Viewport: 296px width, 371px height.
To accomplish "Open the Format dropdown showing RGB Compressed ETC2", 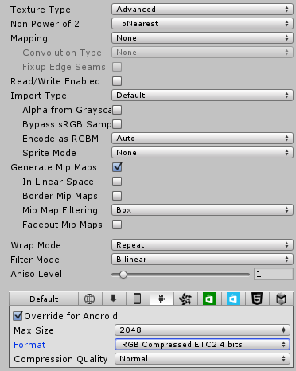I will click(202, 345).
